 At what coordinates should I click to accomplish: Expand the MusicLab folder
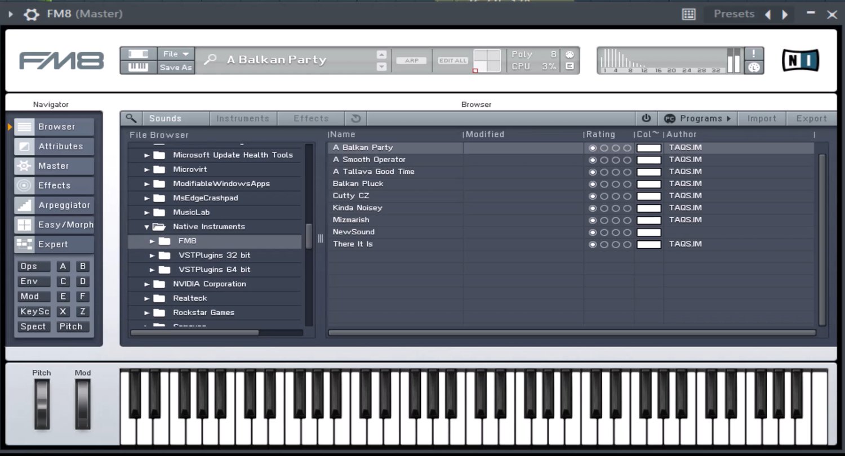147,213
